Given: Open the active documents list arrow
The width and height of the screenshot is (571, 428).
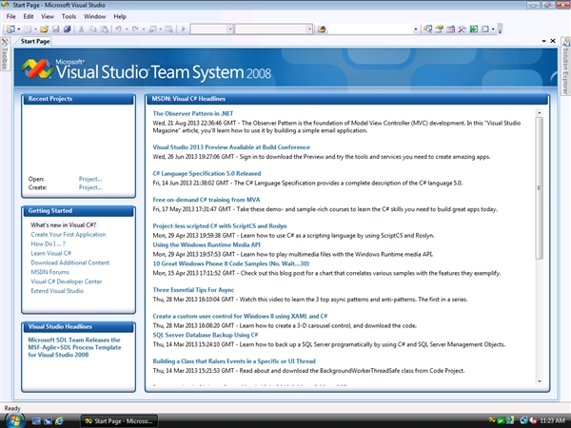Looking at the screenshot, I should (x=543, y=41).
